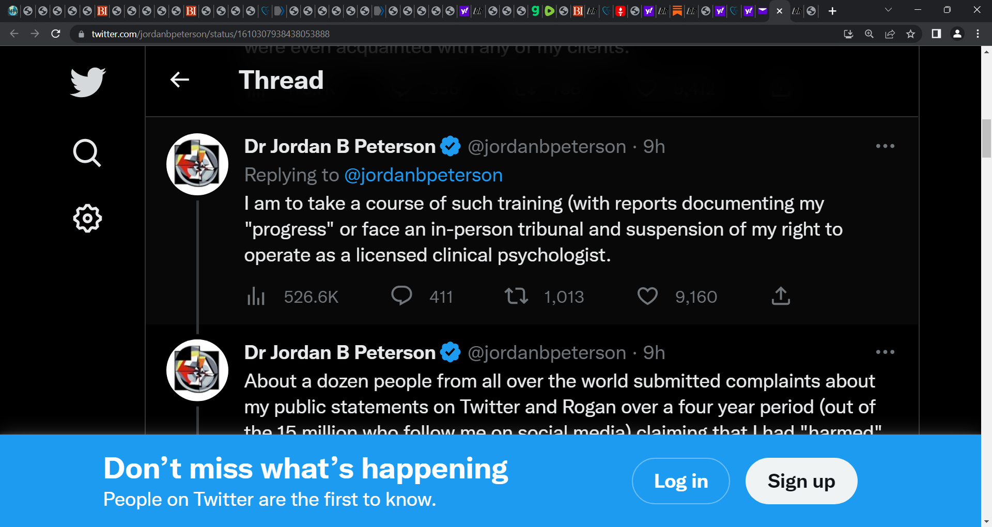Open Chrome's three-dot menu

pos(978,34)
